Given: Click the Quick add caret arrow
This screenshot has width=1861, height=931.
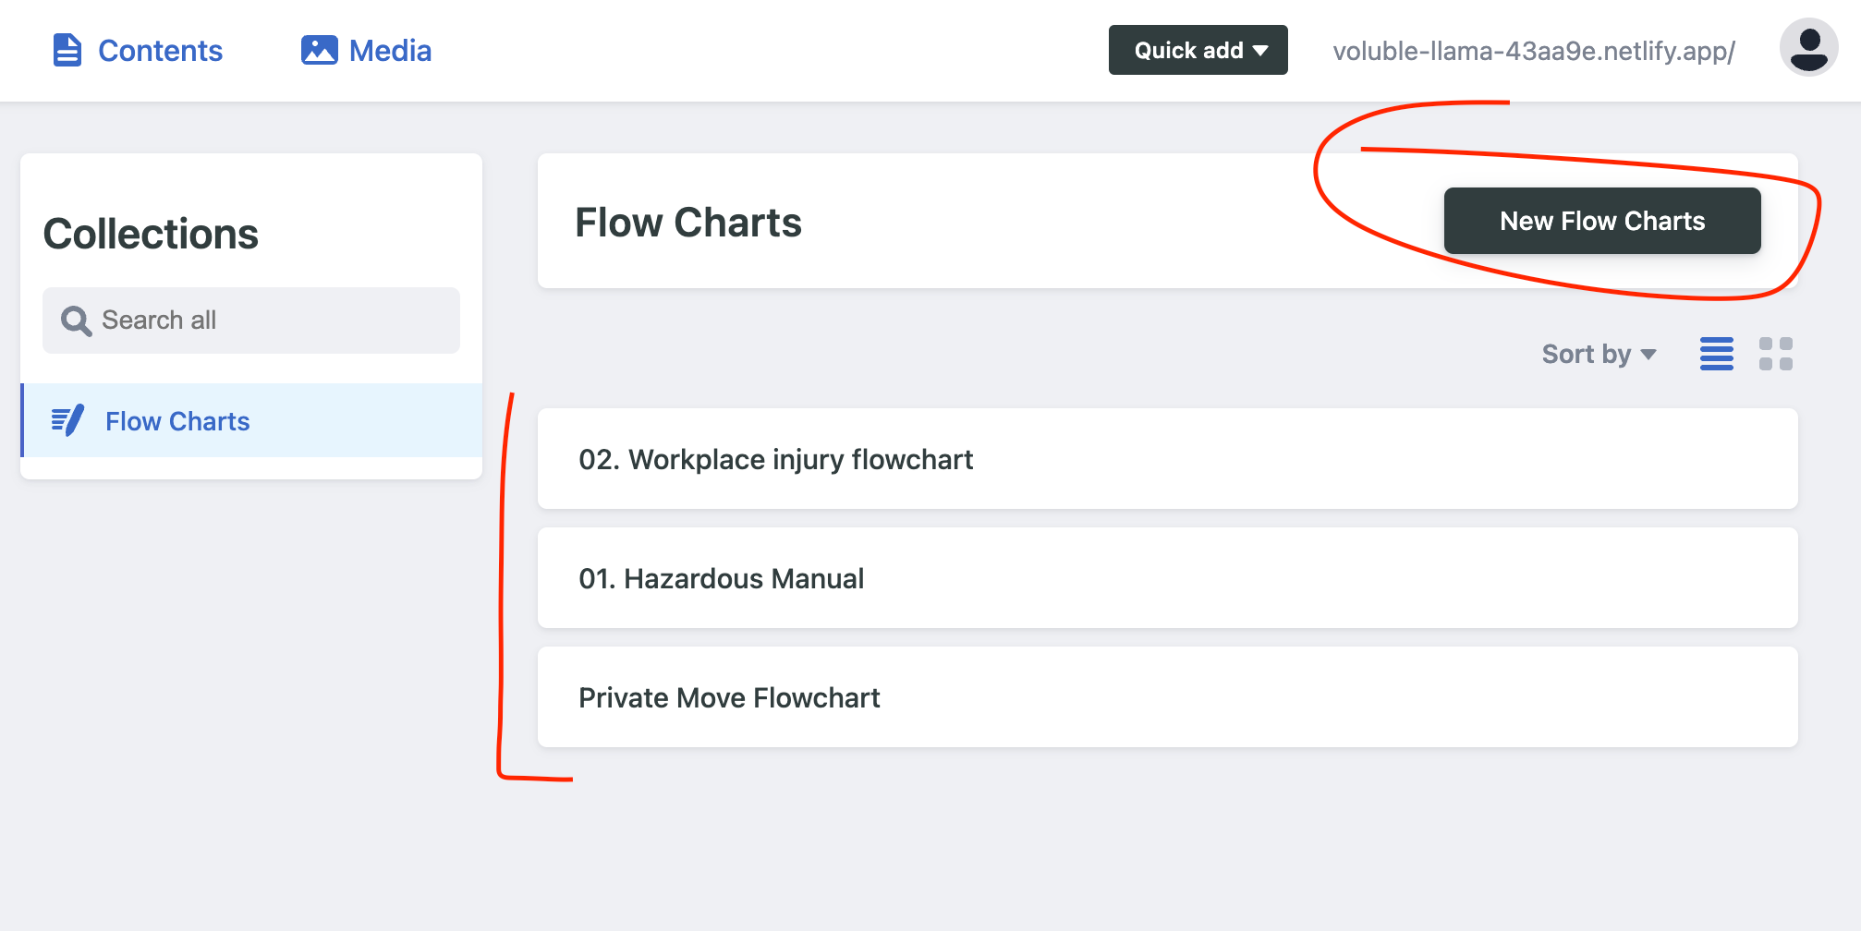Looking at the screenshot, I should 1260,51.
